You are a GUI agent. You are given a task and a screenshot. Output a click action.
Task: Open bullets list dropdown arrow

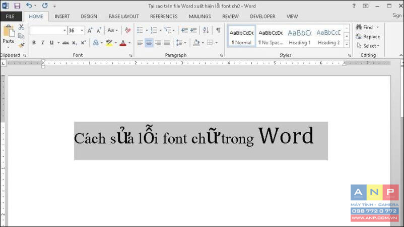[147, 30]
